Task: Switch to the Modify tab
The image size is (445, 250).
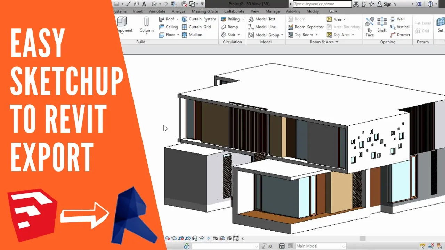Action: 313,11
